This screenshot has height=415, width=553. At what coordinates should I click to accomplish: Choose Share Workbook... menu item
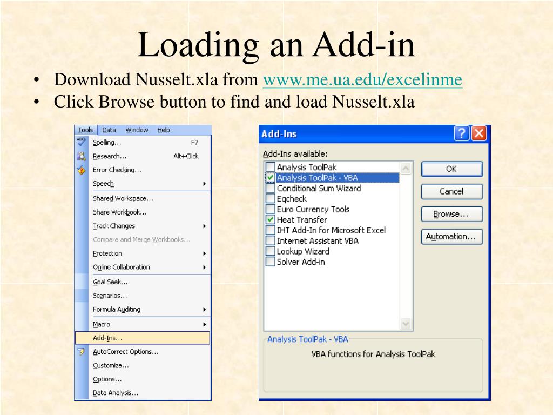pyautogui.click(x=143, y=212)
